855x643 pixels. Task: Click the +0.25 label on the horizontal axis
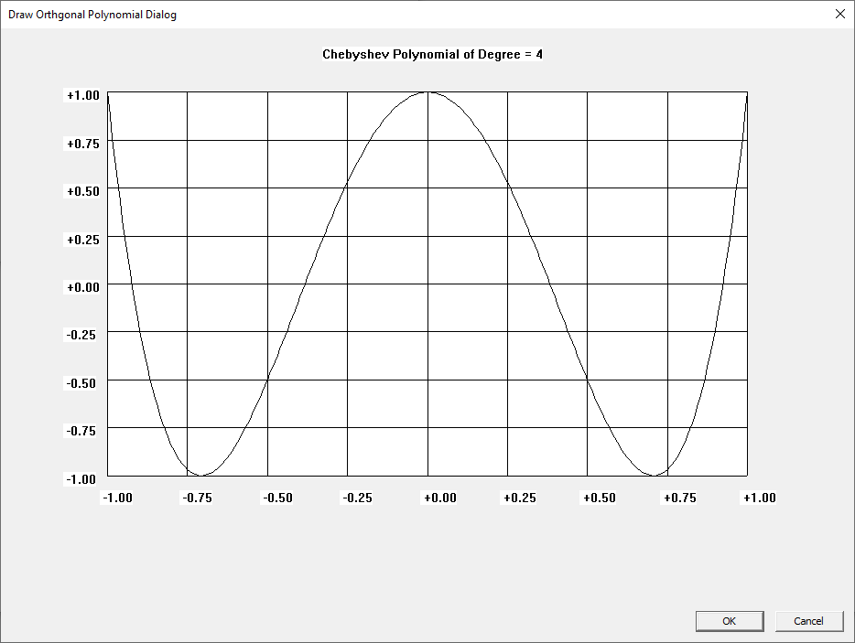pyautogui.click(x=519, y=498)
